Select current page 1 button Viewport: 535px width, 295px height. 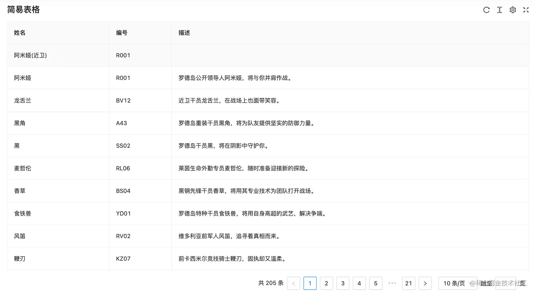310,283
